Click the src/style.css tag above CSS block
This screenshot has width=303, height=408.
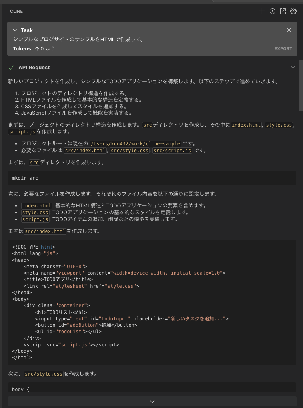click(x=44, y=374)
